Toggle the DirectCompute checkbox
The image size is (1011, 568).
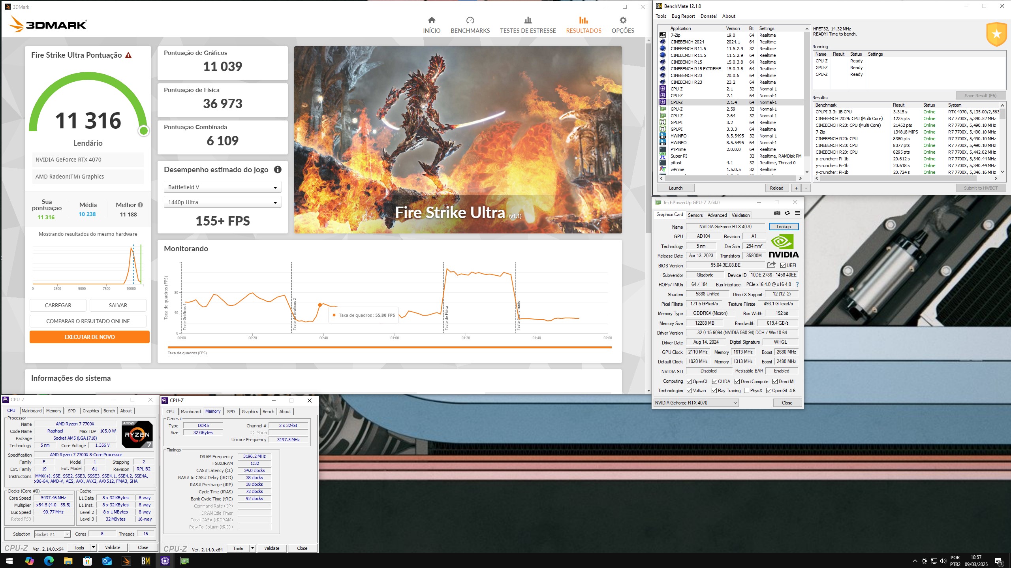pos(737,382)
